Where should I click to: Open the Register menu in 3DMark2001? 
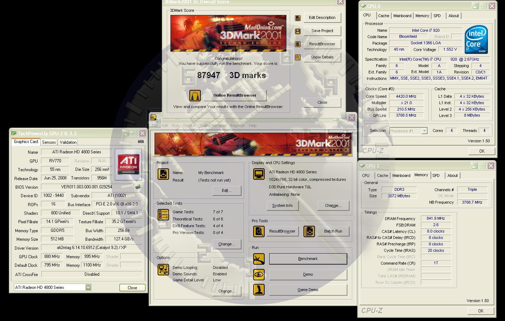pos(238,126)
